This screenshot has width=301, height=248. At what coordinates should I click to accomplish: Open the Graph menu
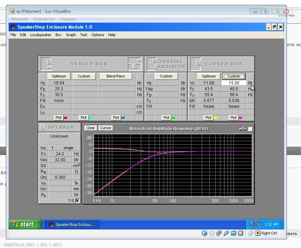(71, 35)
